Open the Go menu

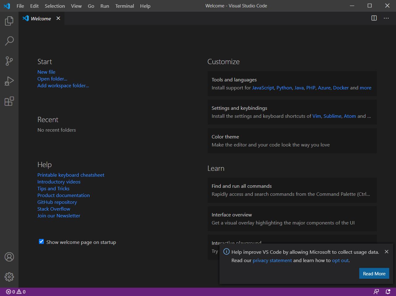coord(91,6)
